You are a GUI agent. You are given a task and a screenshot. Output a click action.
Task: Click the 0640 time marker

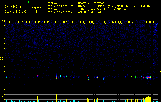click(x=148, y=22)
